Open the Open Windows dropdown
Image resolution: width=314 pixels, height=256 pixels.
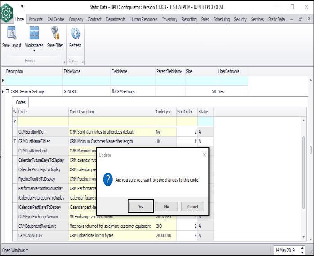pos(15,250)
